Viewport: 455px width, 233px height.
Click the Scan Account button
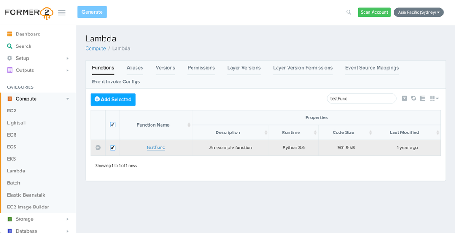374,12
